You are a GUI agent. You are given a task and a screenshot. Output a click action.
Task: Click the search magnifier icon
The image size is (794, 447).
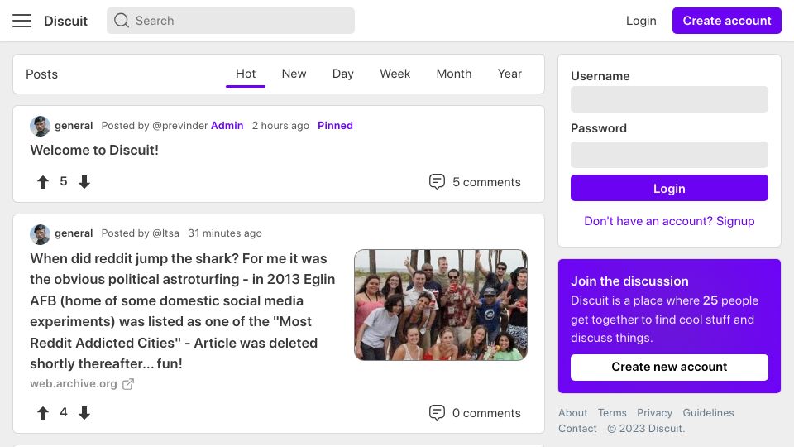coord(121,21)
